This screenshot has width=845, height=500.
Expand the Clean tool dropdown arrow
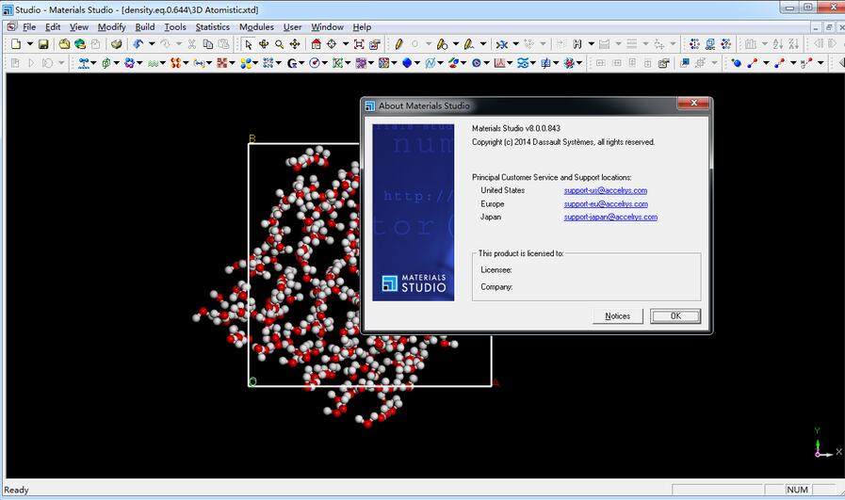pos(515,44)
